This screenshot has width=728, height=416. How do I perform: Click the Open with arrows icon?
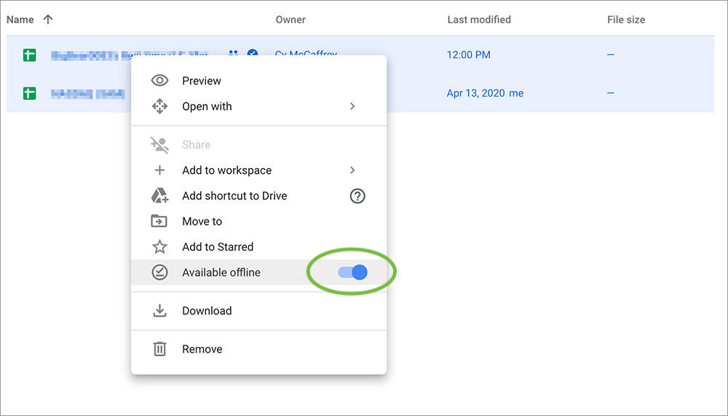[x=159, y=106]
